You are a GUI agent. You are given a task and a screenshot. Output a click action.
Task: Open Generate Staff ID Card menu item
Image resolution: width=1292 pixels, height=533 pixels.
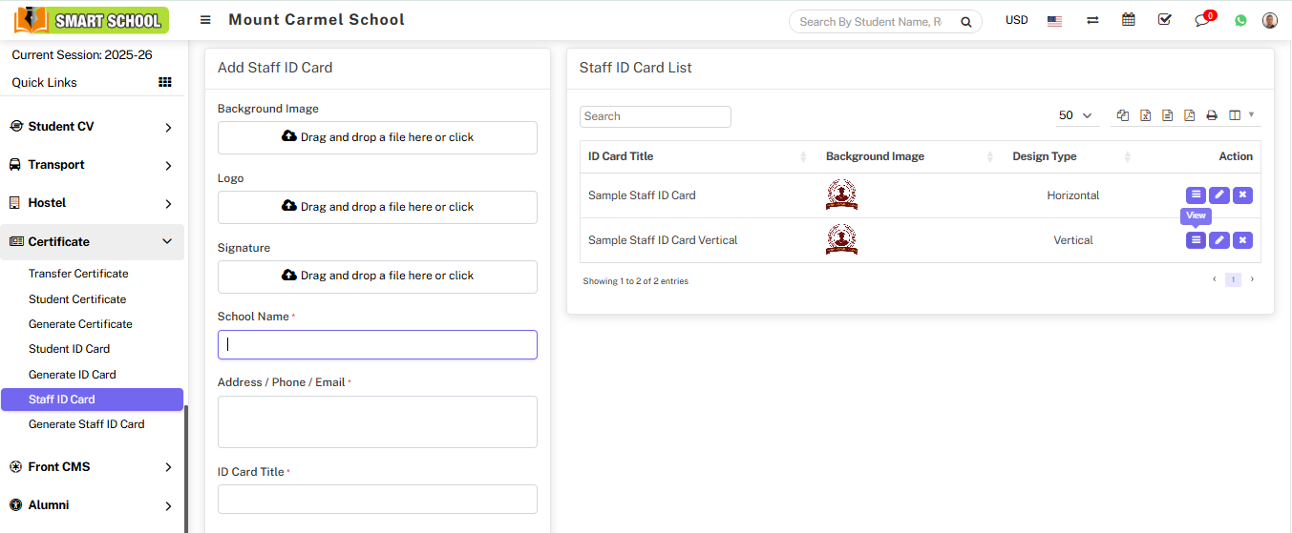(87, 424)
